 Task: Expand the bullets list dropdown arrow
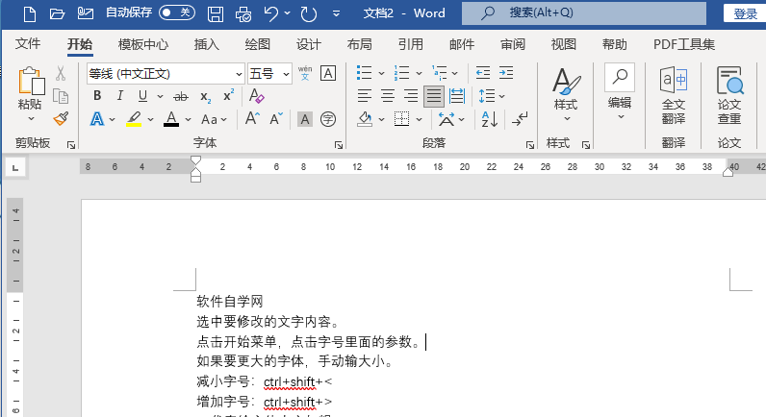pyautogui.click(x=381, y=74)
